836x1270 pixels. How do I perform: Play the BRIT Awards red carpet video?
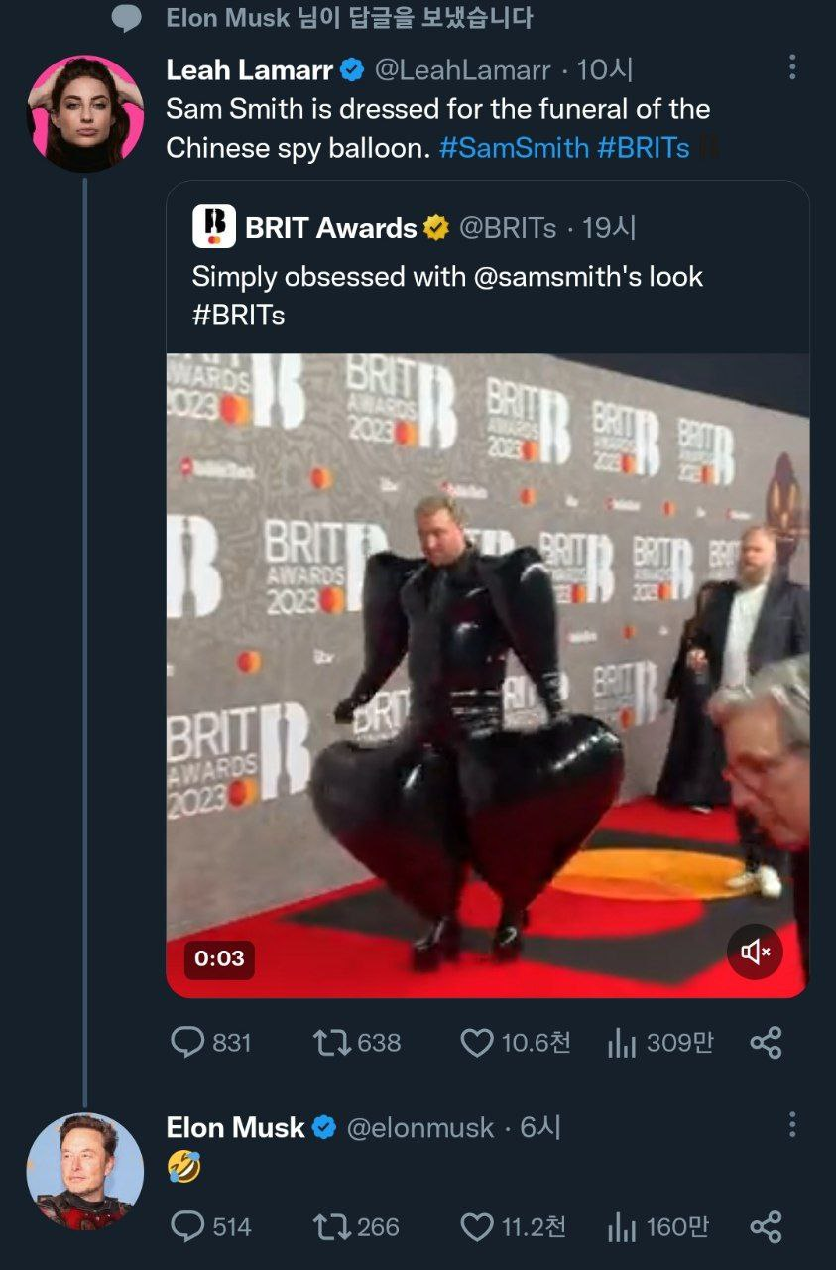click(487, 675)
